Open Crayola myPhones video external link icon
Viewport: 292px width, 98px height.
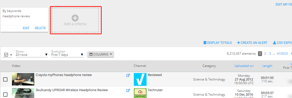pos(128,75)
